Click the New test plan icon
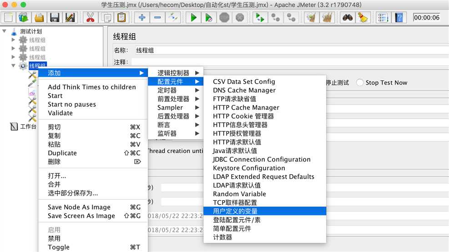Viewport: 449px width, 252px height. coord(8,17)
